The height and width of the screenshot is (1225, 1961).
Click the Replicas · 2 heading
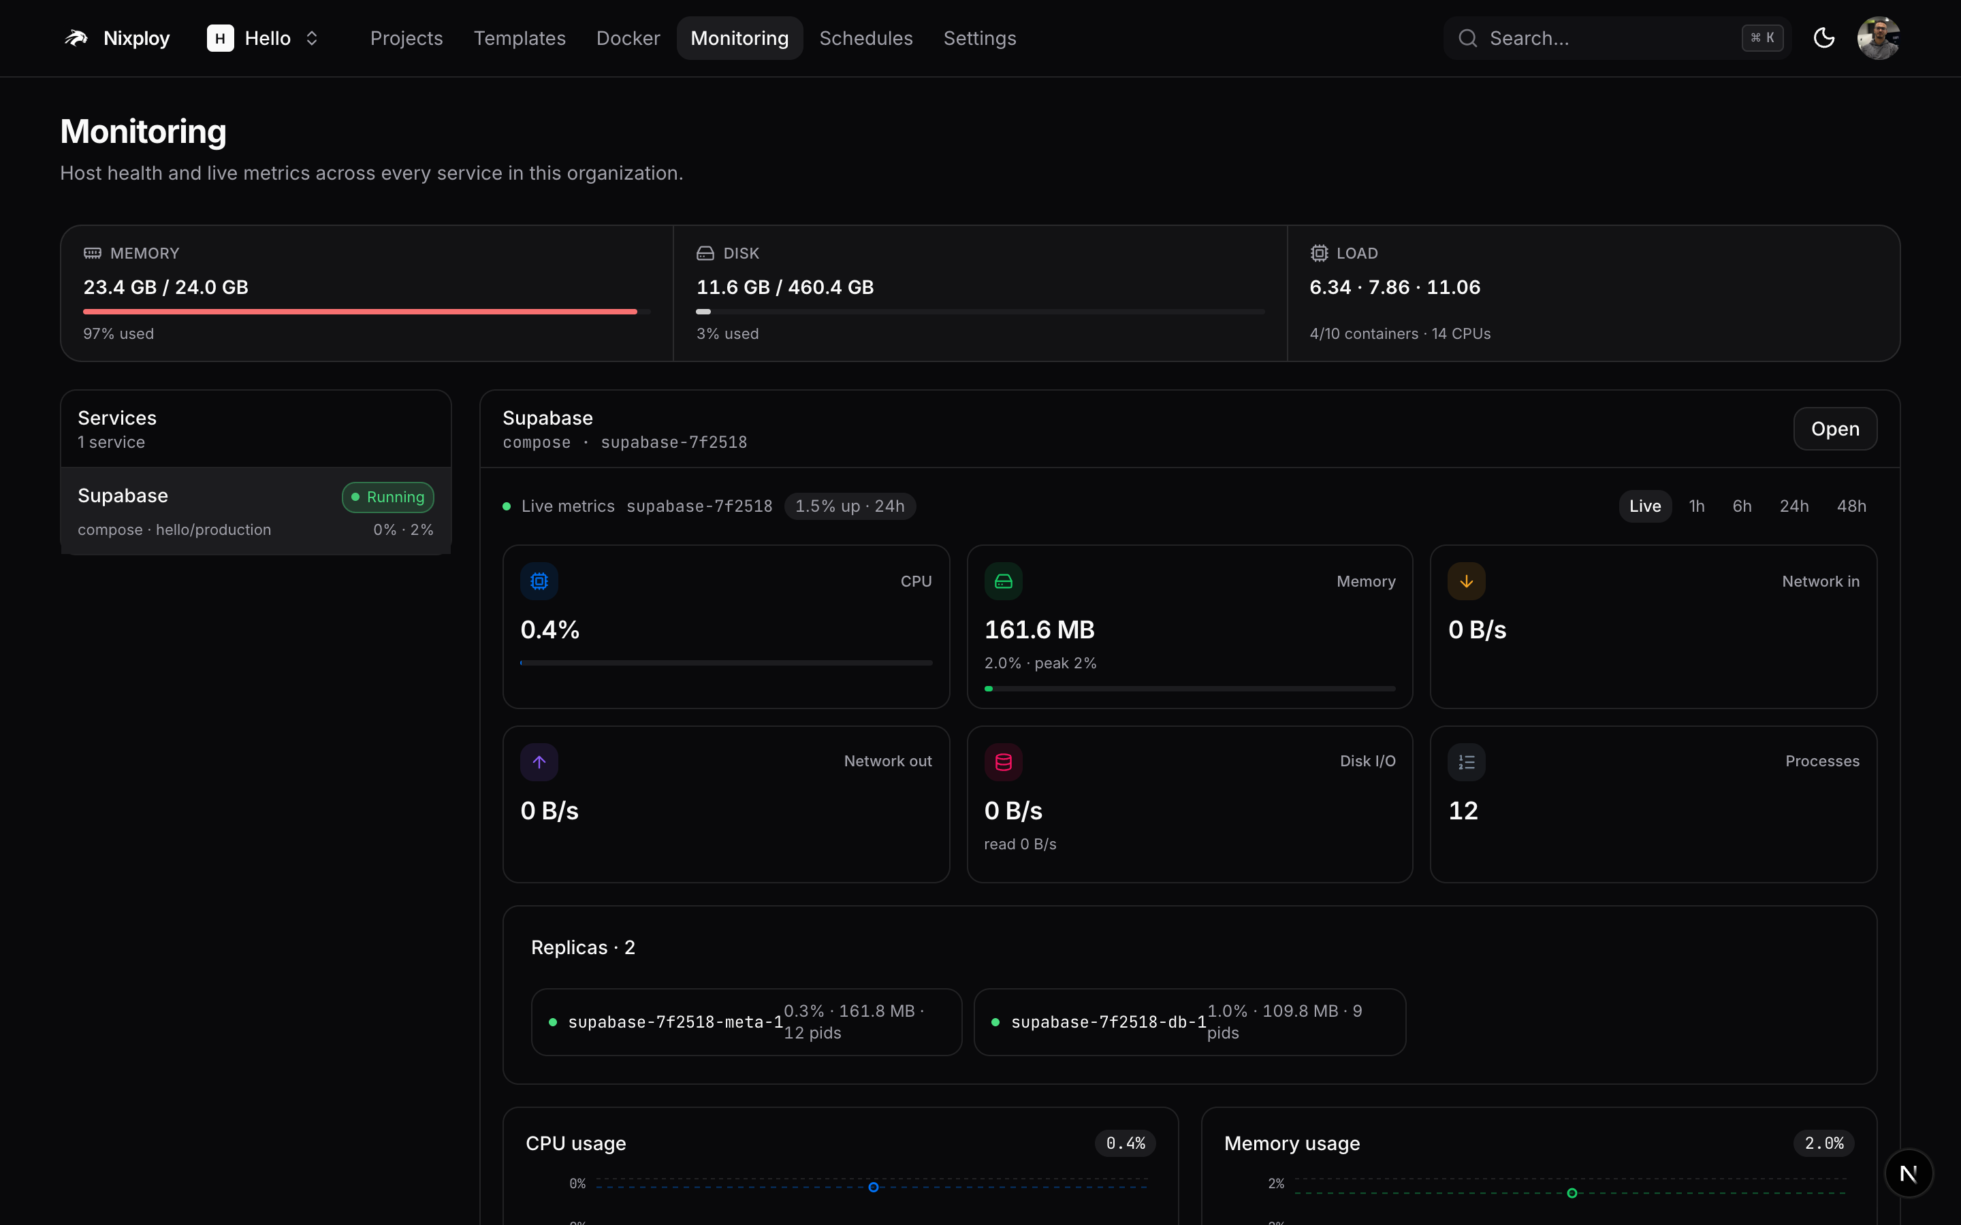[584, 947]
